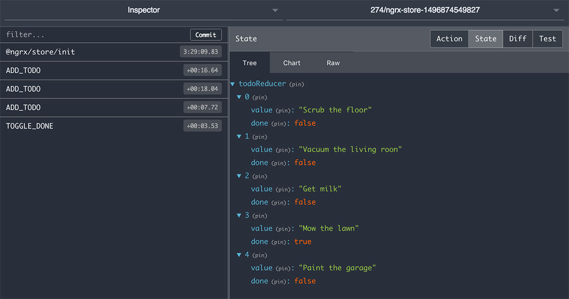Open the Raw view
Viewport: 569px width, 299px height.
click(x=333, y=62)
